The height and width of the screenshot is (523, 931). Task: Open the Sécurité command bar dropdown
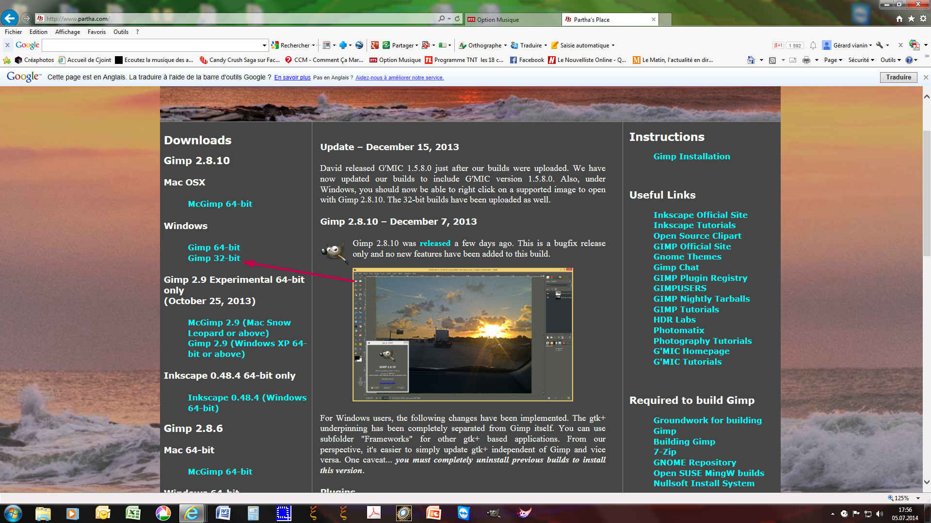pyautogui.click(x=861, y=60)
